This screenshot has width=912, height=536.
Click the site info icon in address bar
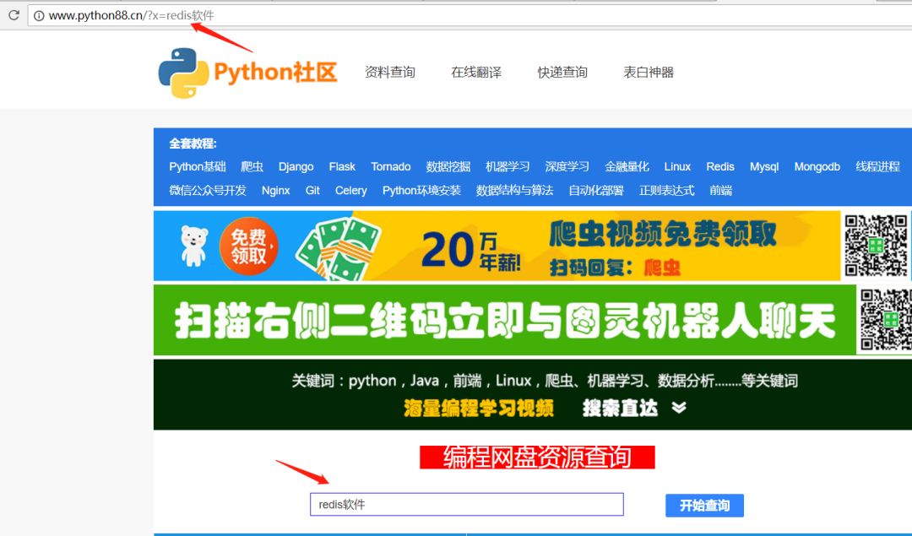39,16
